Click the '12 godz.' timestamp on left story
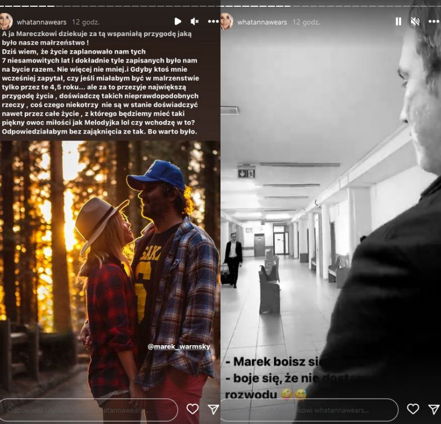 coord(85,22)
